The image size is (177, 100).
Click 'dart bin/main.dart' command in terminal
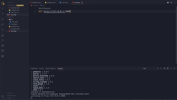(80, 94)
